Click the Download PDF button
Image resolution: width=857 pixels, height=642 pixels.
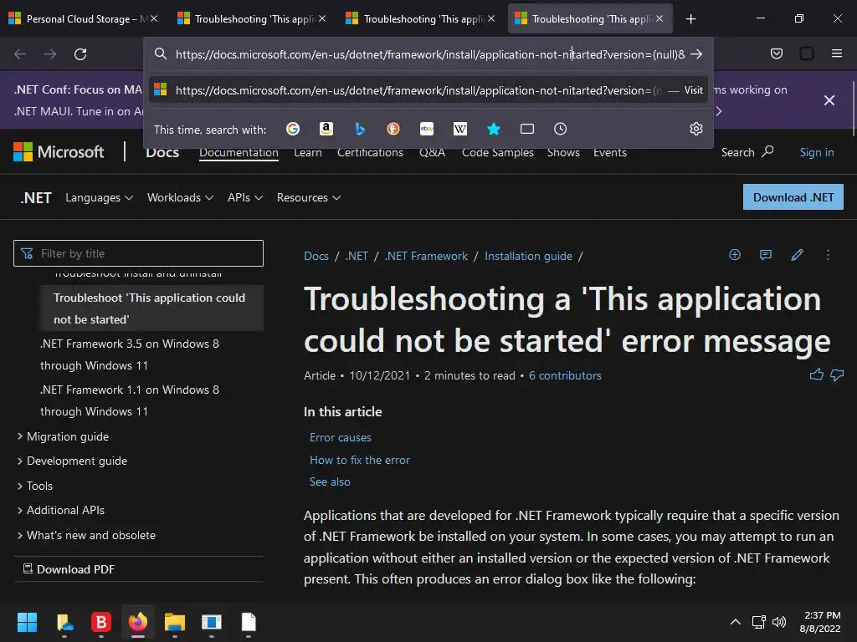(69, 569)
